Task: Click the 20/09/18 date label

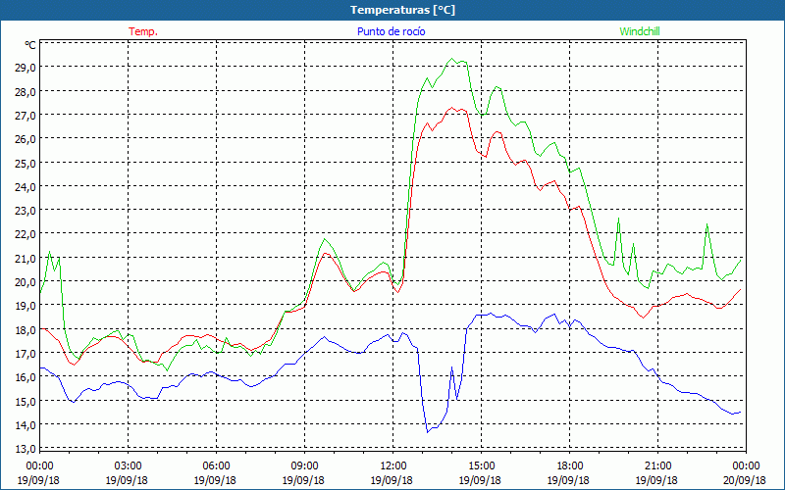Action: [x=745, y=480]
